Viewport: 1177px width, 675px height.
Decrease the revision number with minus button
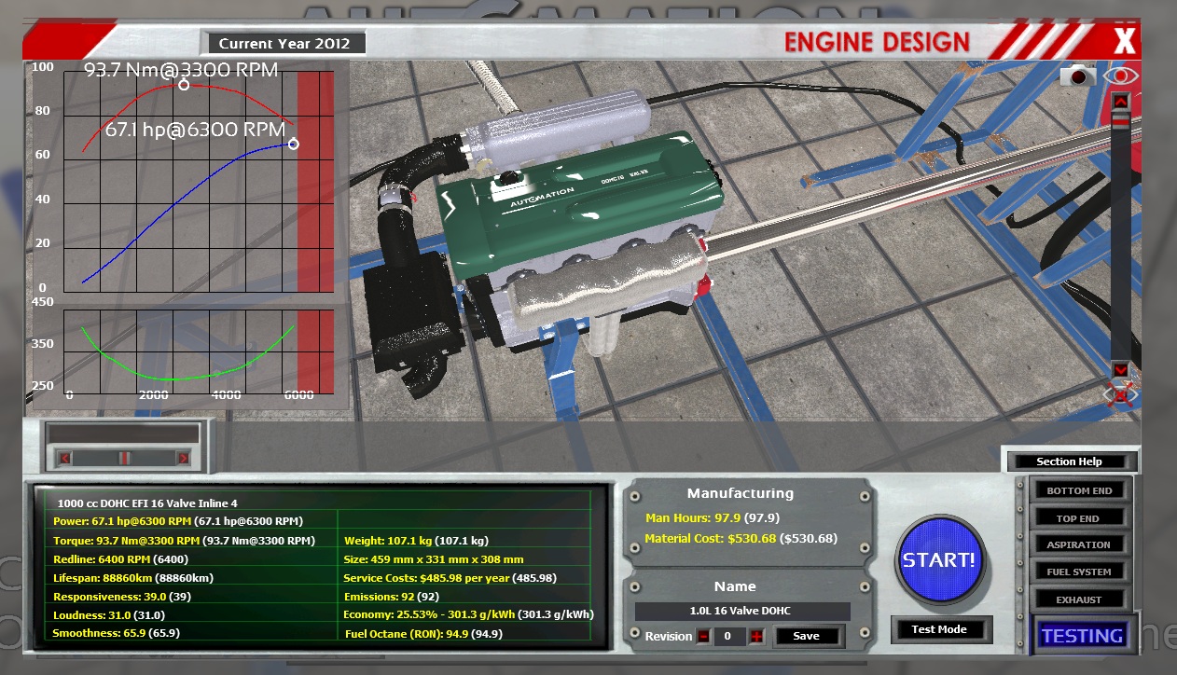703,636
